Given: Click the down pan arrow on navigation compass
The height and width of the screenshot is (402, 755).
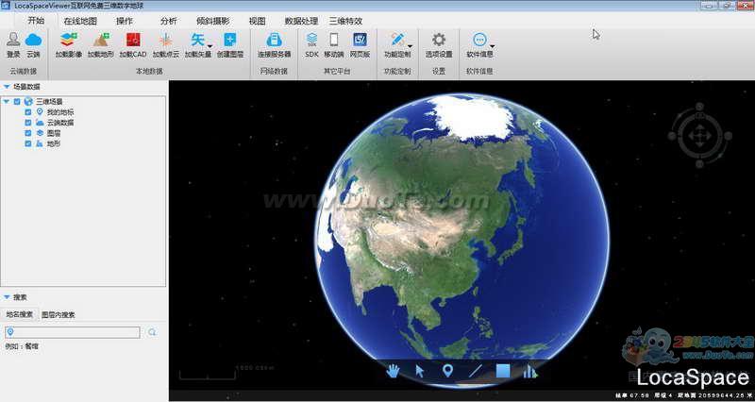Looking at the screenshot, I should click(x=699, y=144).
